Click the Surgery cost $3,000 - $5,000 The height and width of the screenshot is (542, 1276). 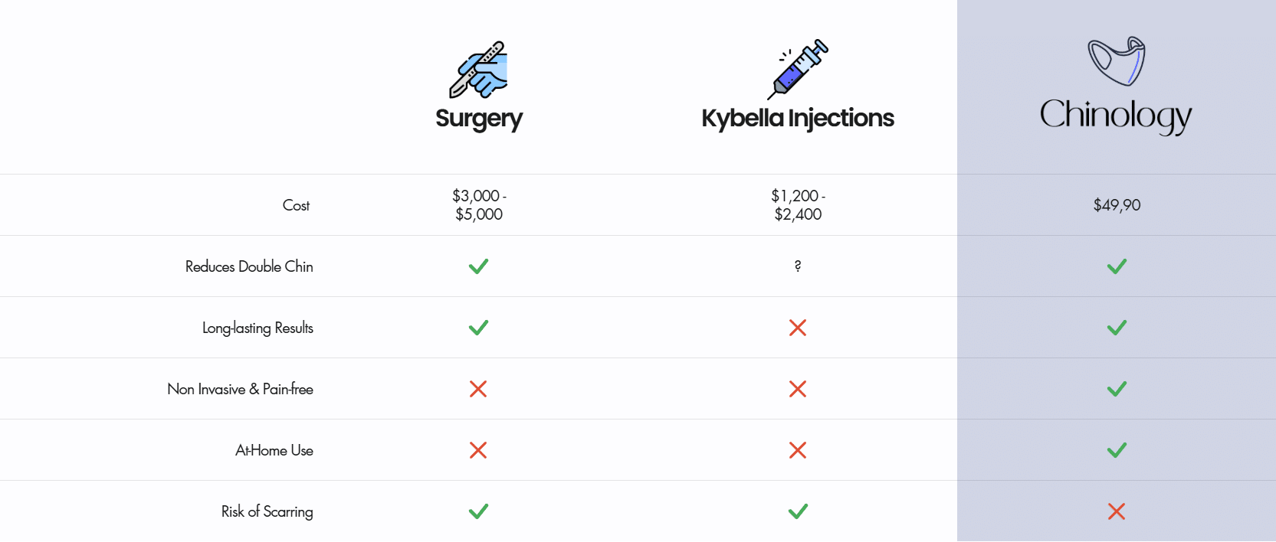(479, 205)
